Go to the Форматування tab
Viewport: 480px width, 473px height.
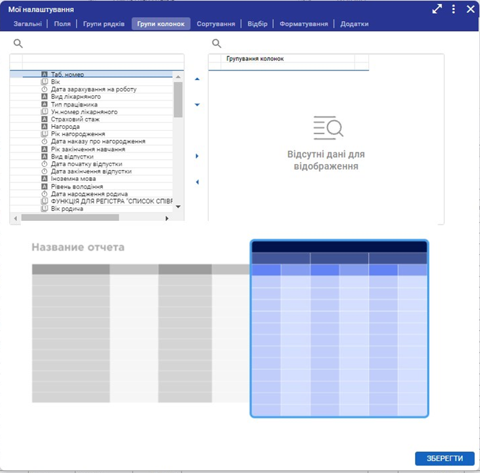click(303, 24)
